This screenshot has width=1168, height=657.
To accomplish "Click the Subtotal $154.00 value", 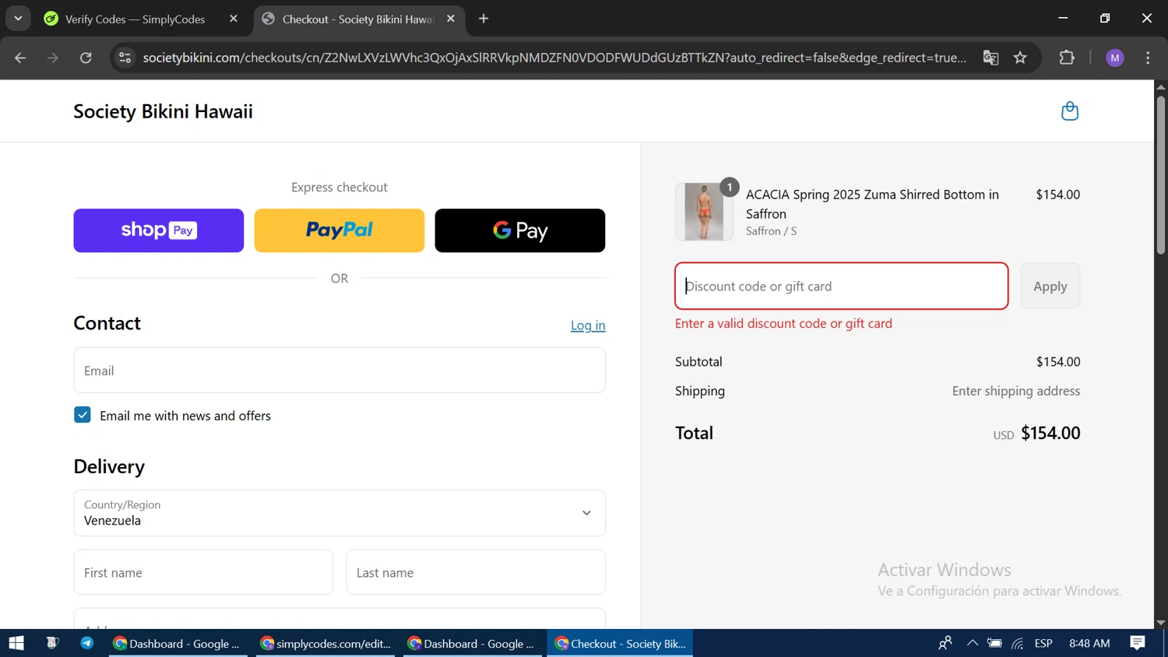I will point(1058,361).
